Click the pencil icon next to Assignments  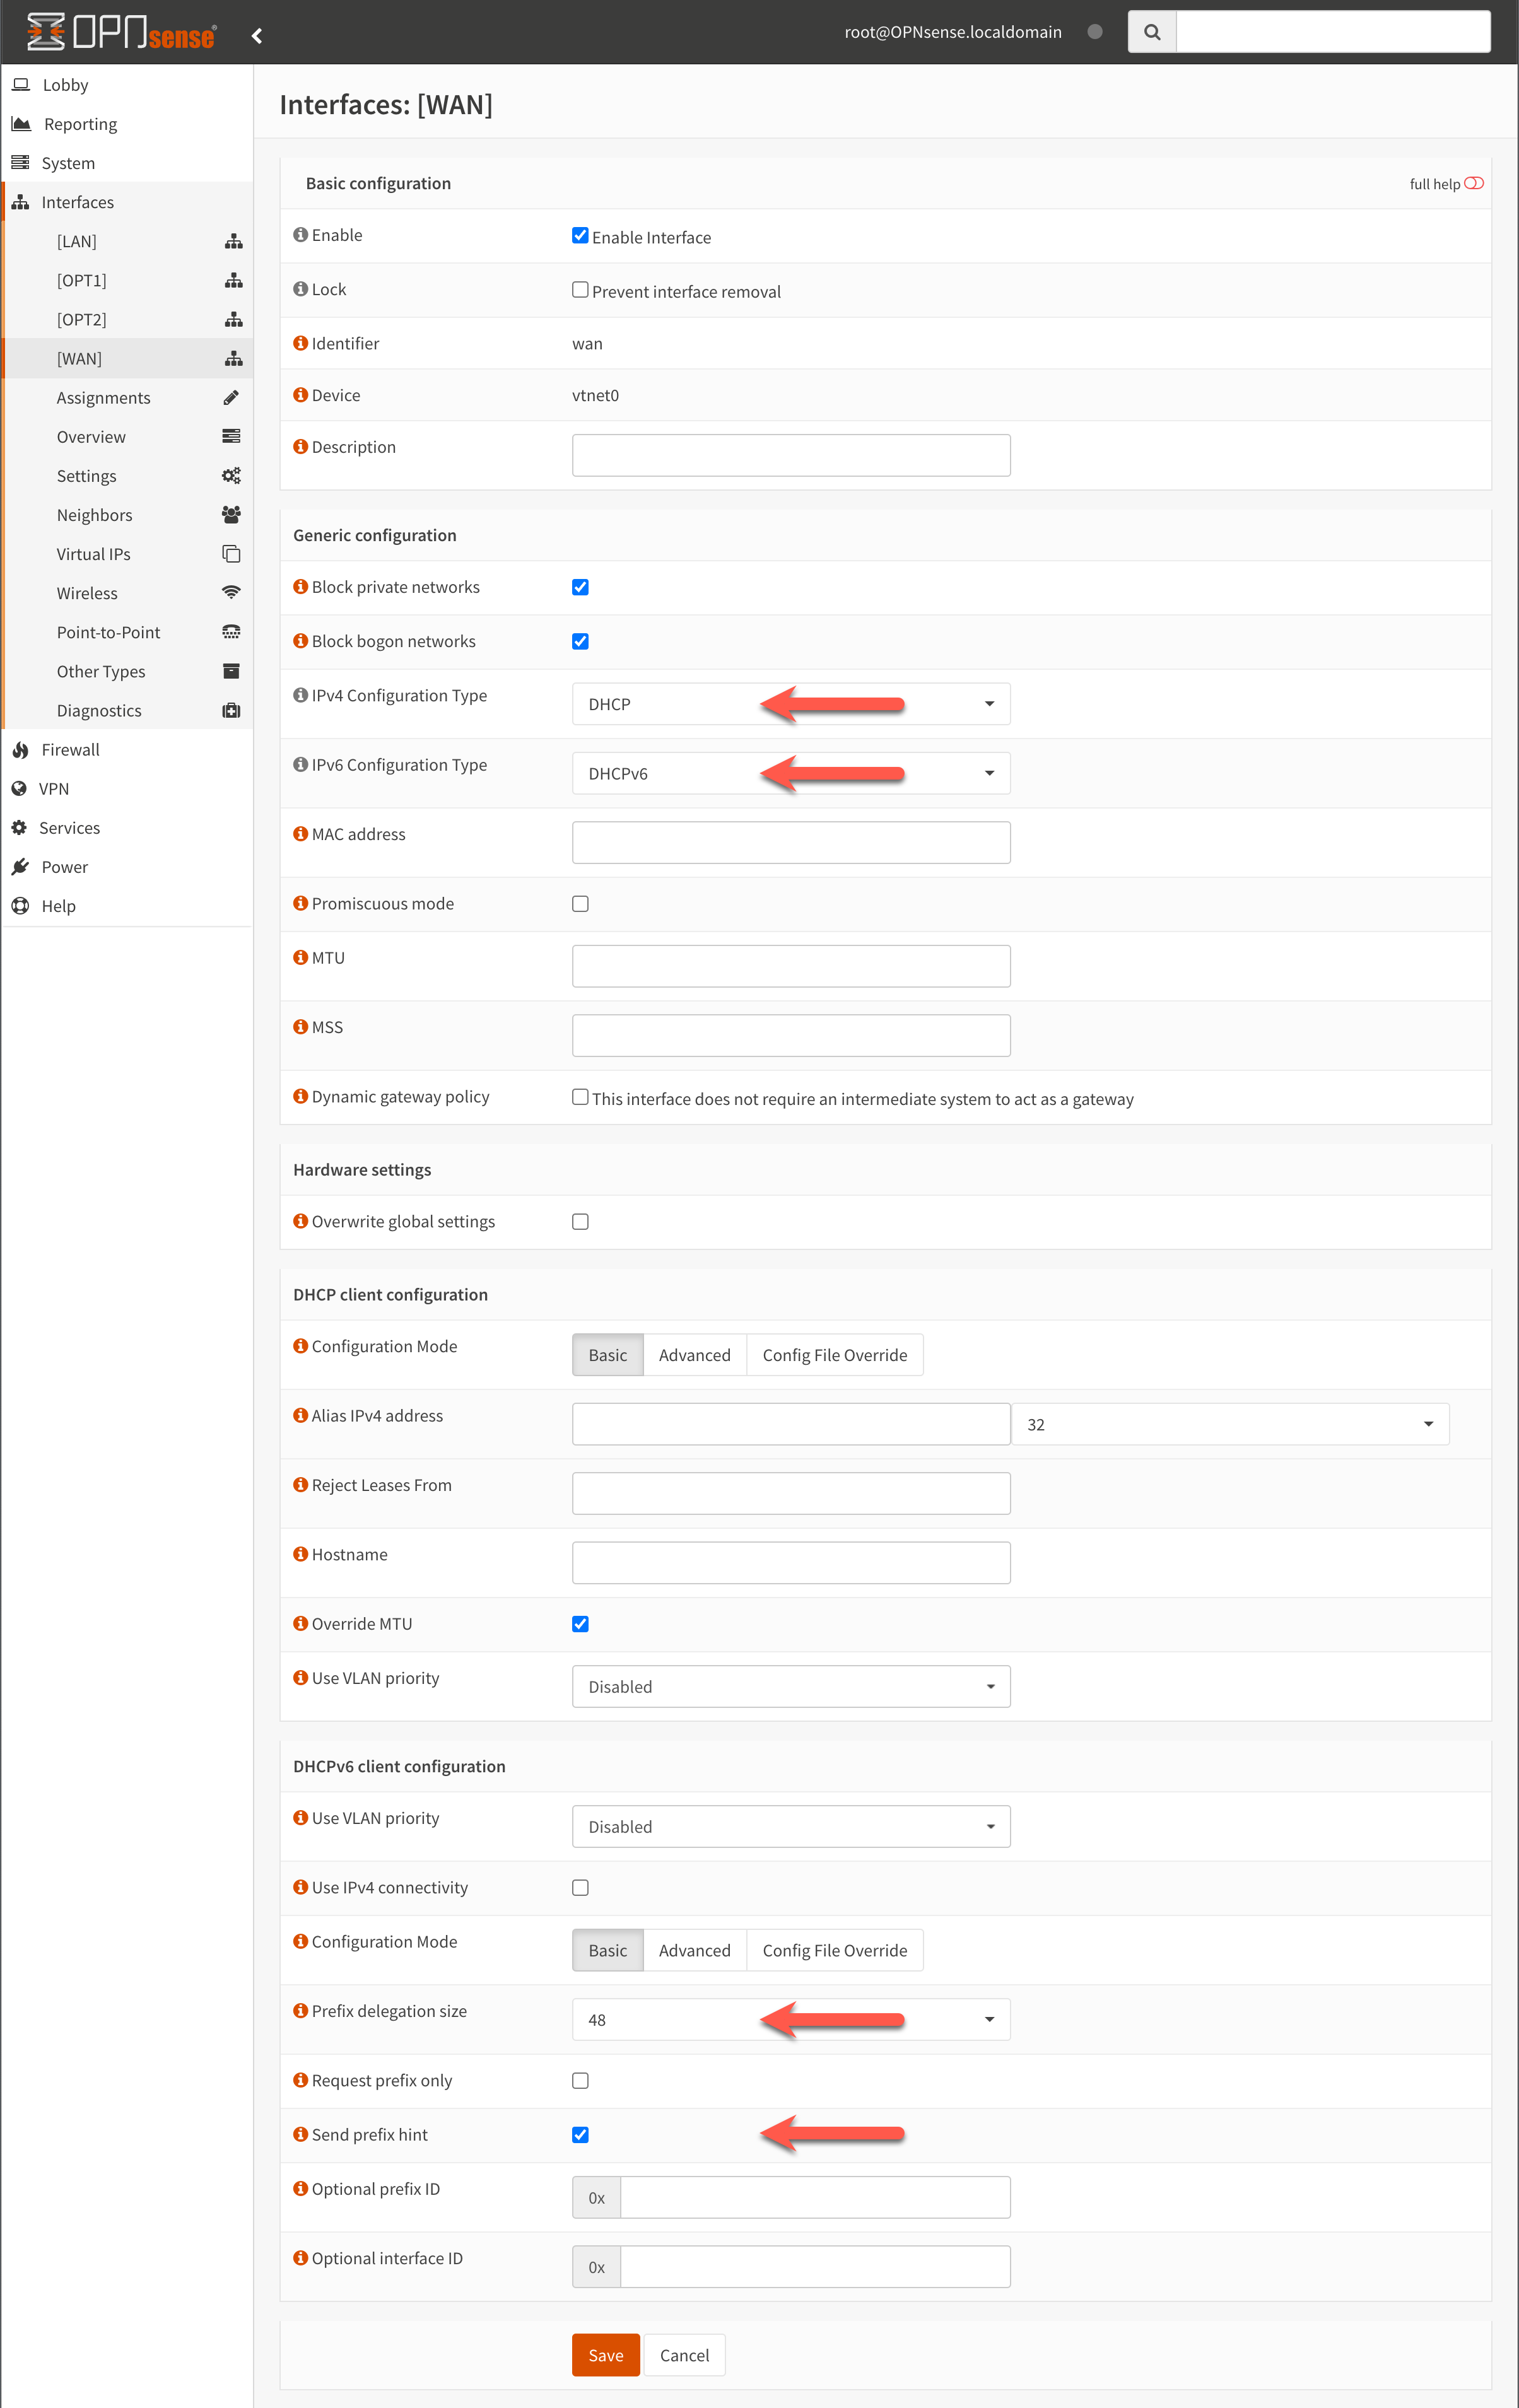point(231,397)
